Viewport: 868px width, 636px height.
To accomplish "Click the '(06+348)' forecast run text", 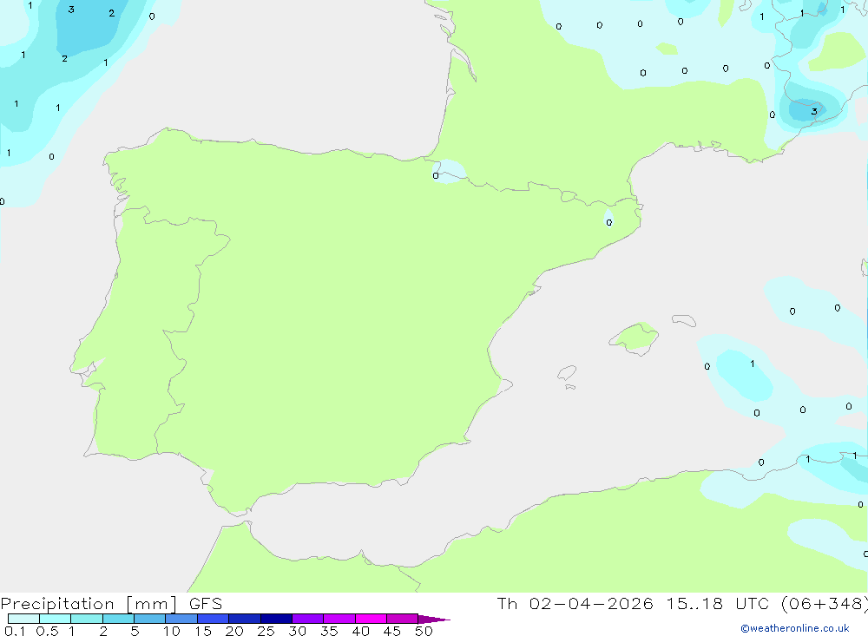I will 825,603.
